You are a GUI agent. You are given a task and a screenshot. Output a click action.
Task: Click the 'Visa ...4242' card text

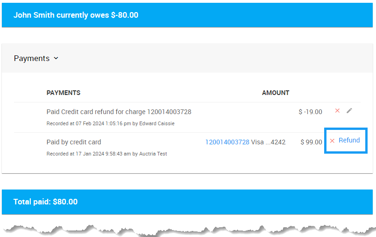point(268,142)
